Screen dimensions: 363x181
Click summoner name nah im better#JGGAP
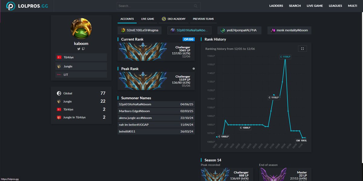tap(156, 124)
